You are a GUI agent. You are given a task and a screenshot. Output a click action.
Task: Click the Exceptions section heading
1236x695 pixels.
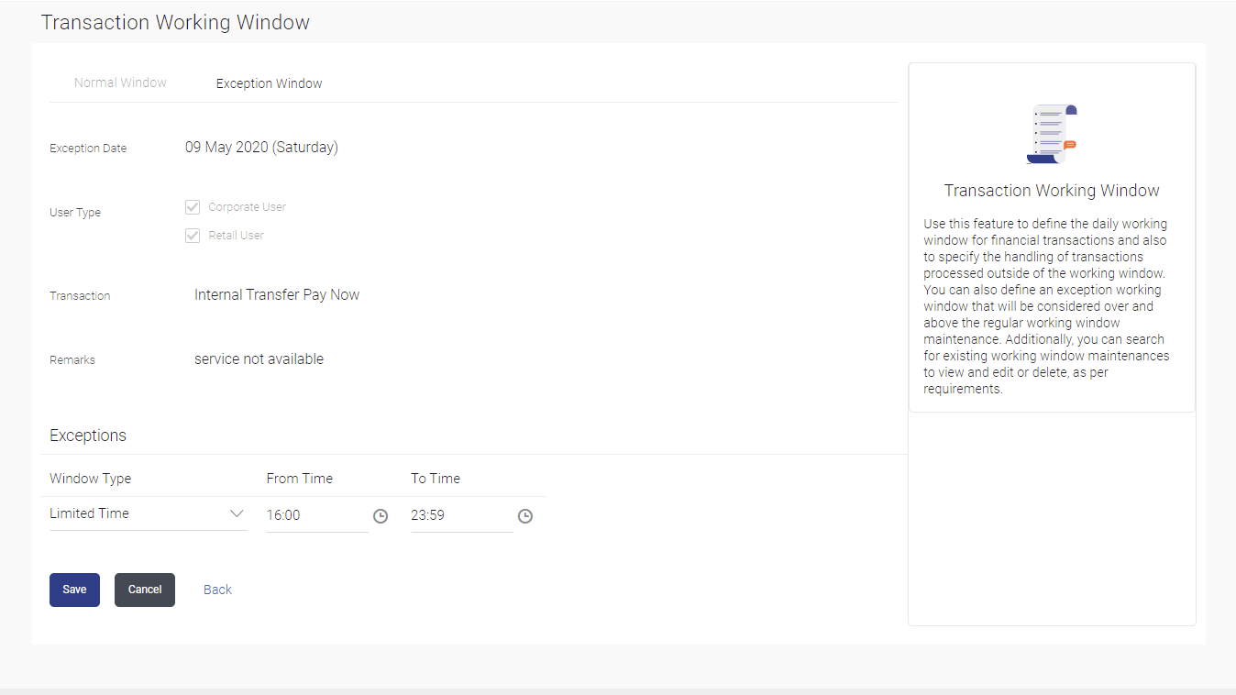tap(87, 435)
